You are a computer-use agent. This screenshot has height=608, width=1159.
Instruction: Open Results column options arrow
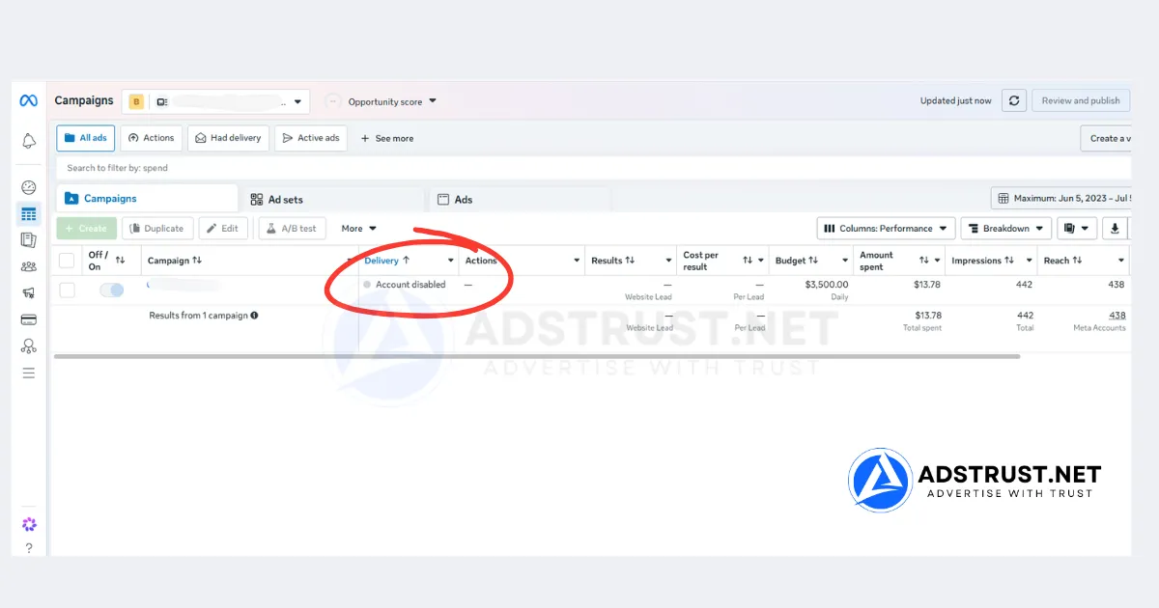pos(668,261)
